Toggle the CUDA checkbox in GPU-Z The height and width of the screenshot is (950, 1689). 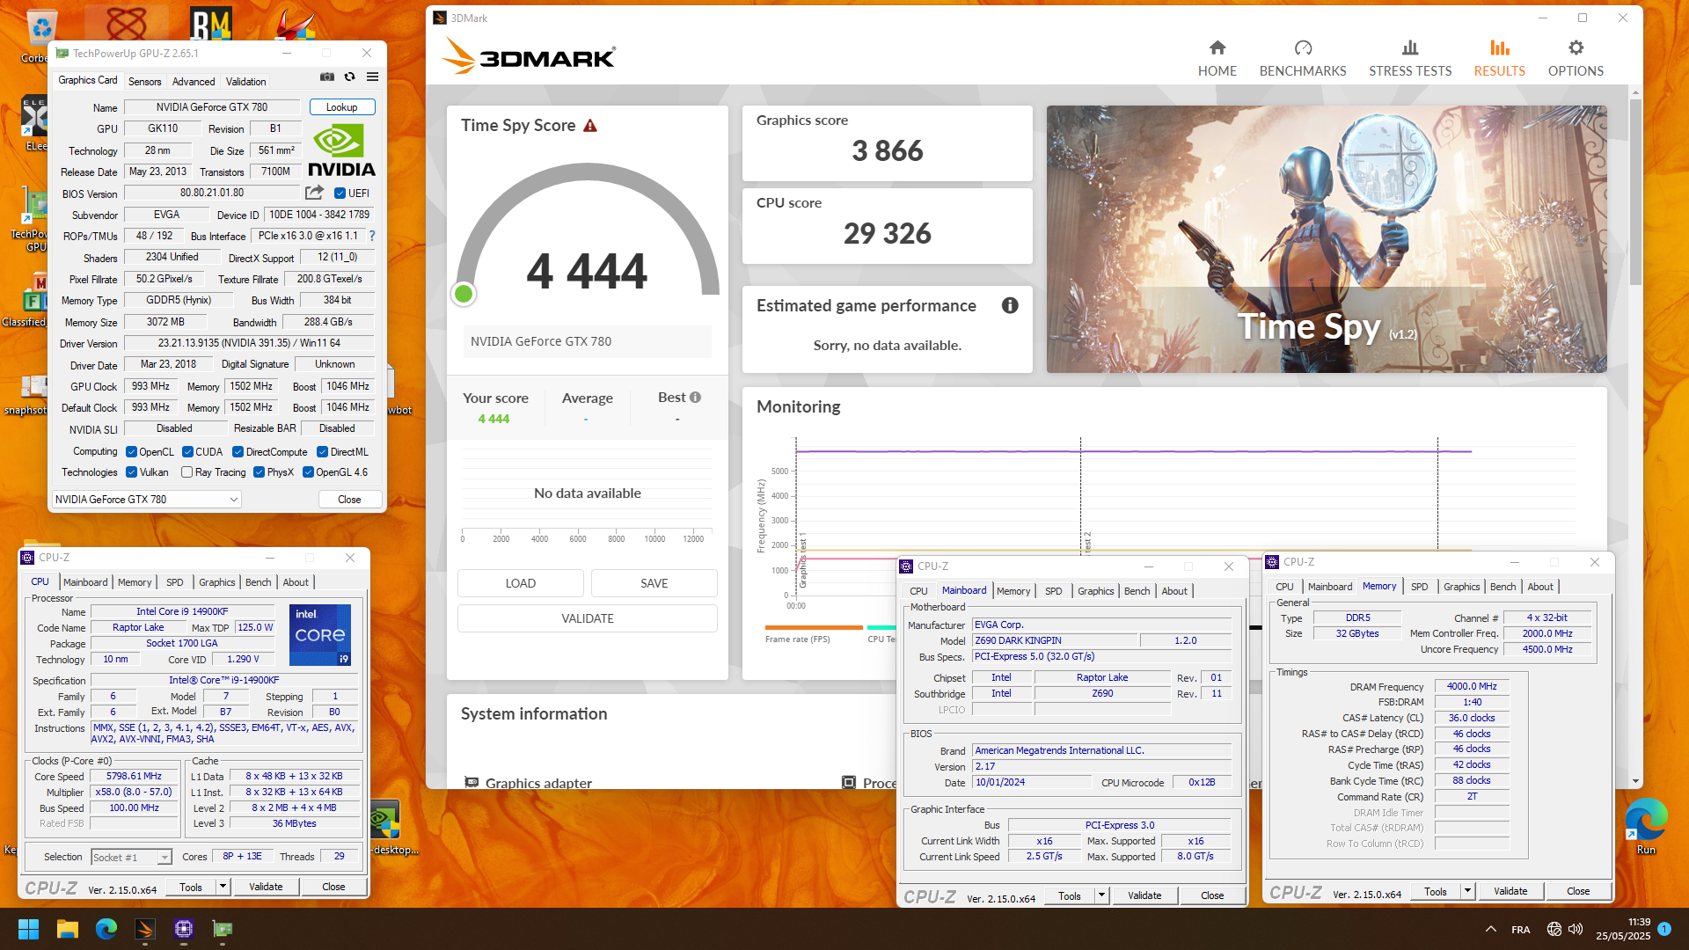[x=187, y=452]
